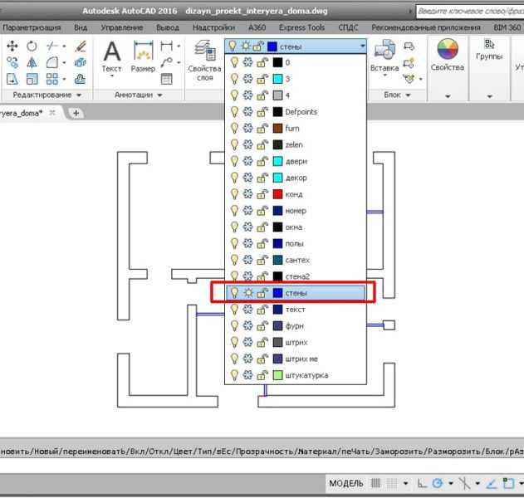Select the Move tool in Editing panel
This screenshot has height=498, width=524.
(12, 46)
